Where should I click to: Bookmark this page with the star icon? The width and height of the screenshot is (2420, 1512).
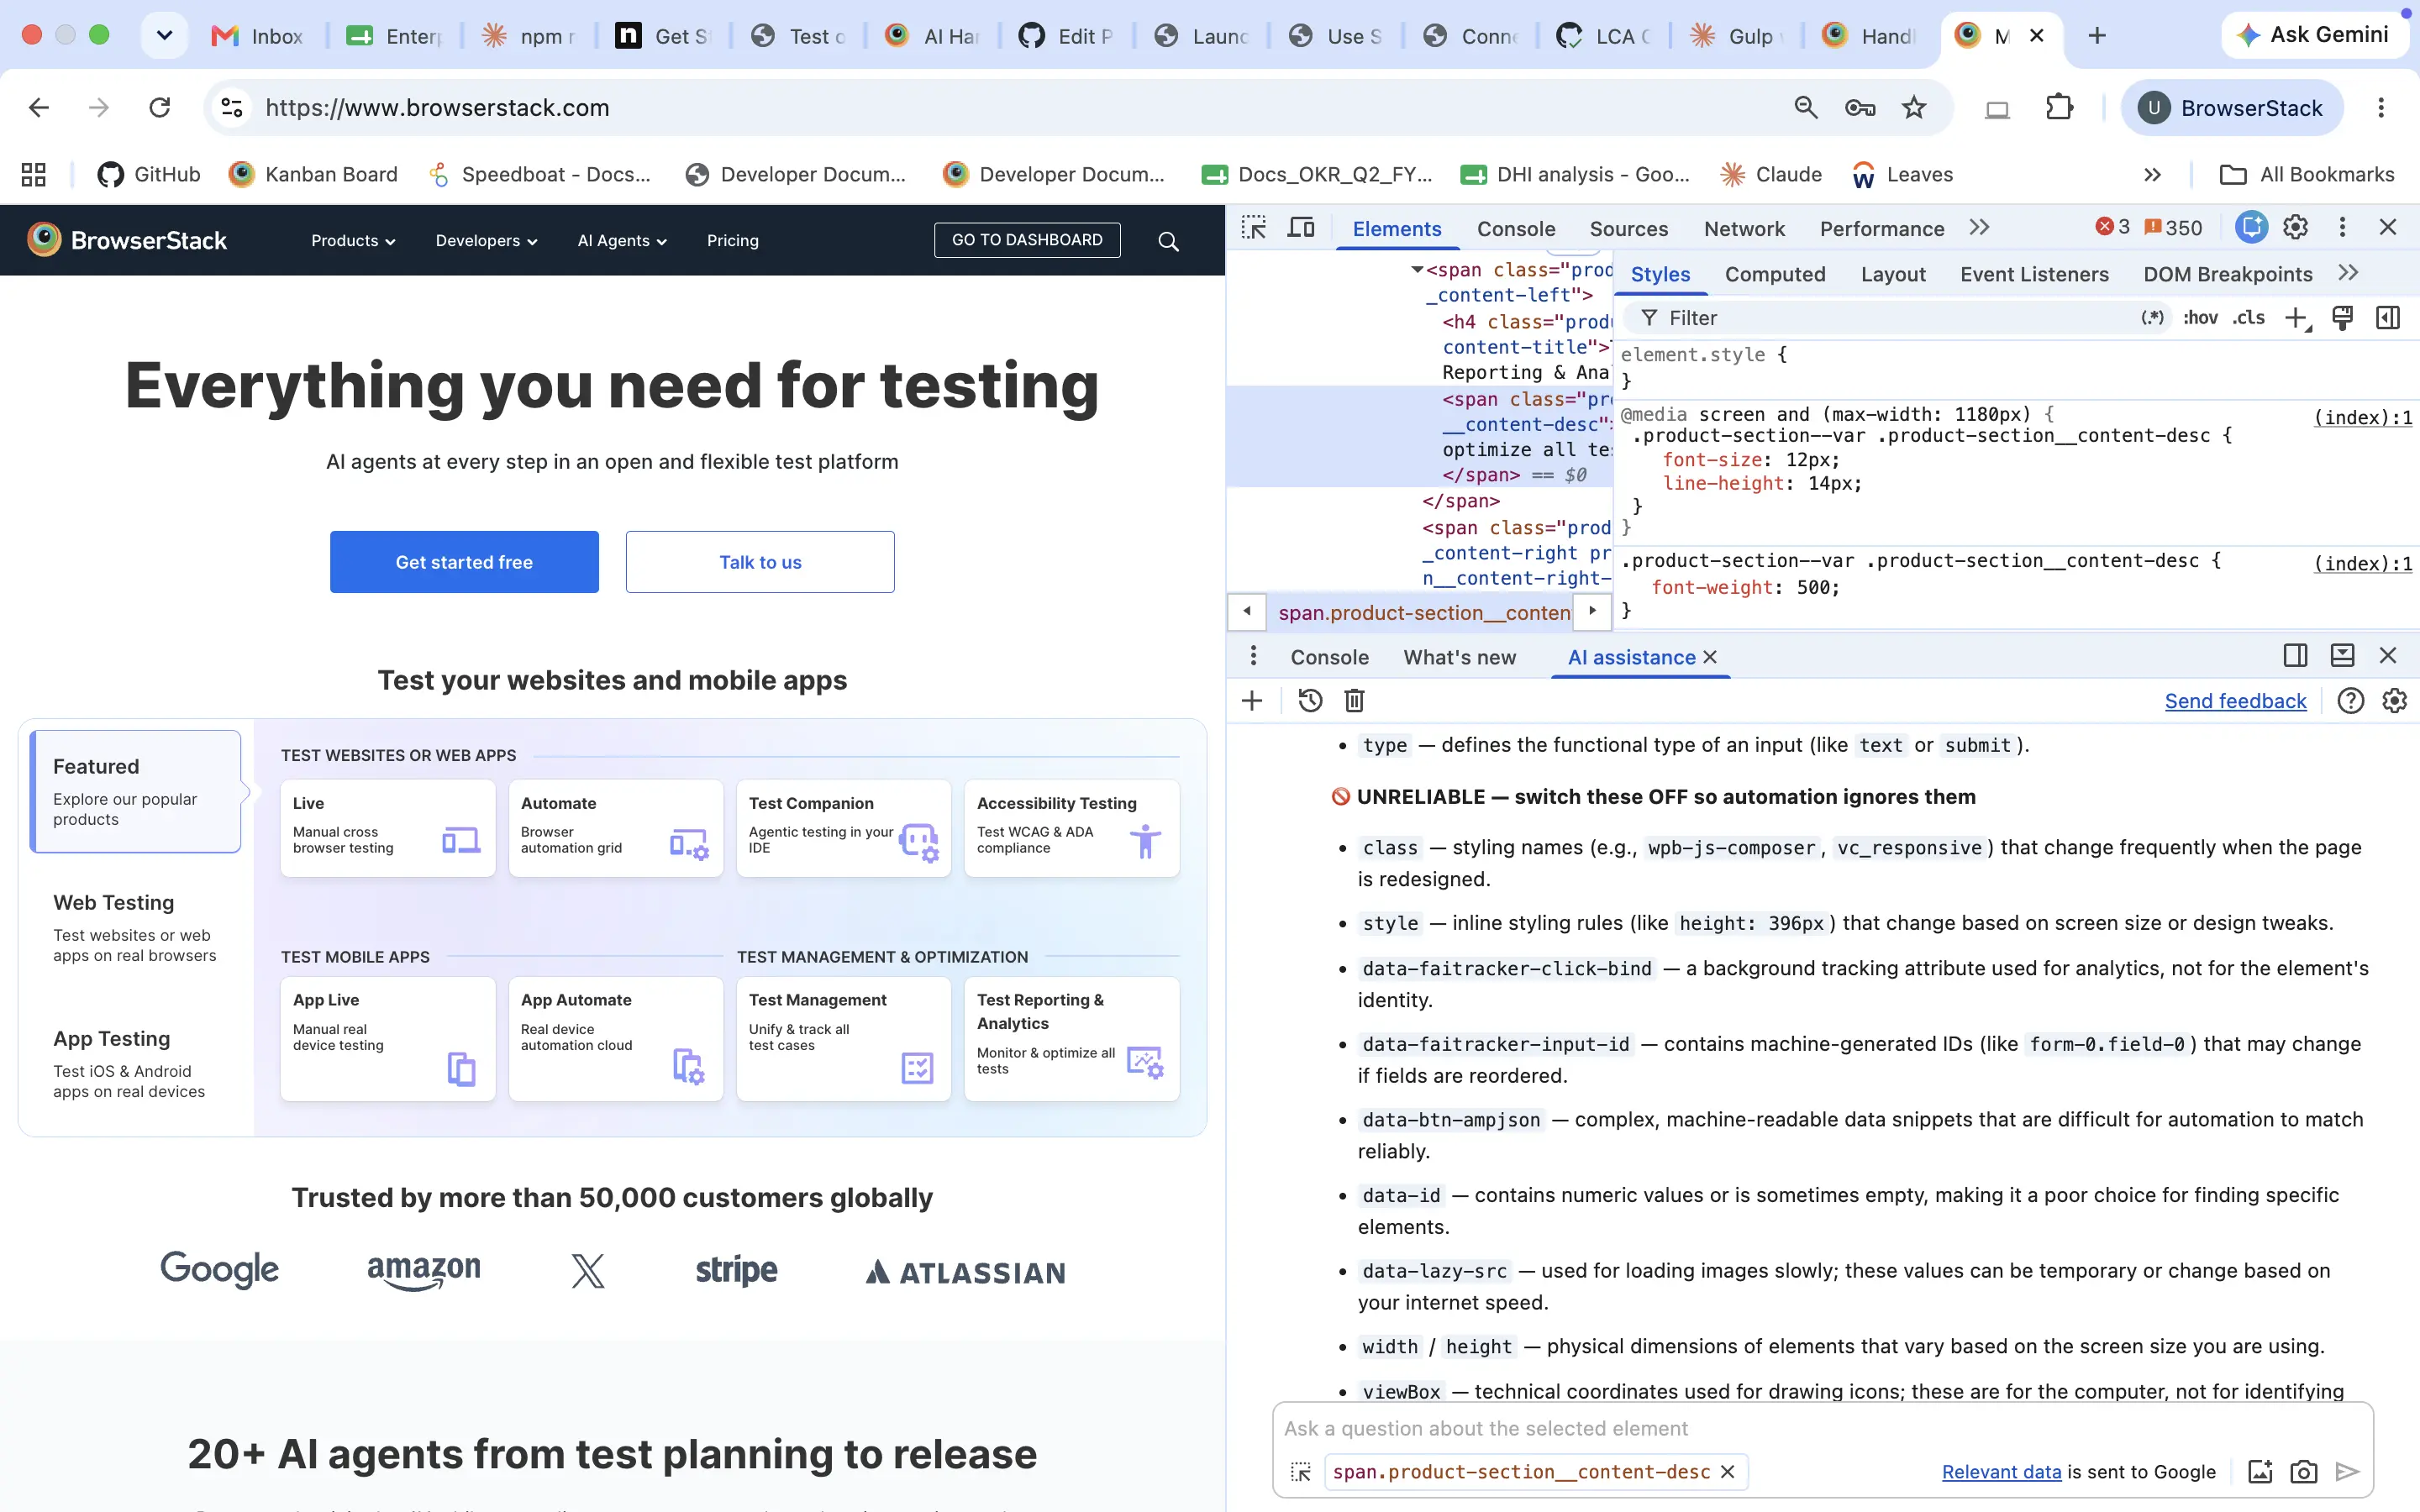tap(1914, 108)
